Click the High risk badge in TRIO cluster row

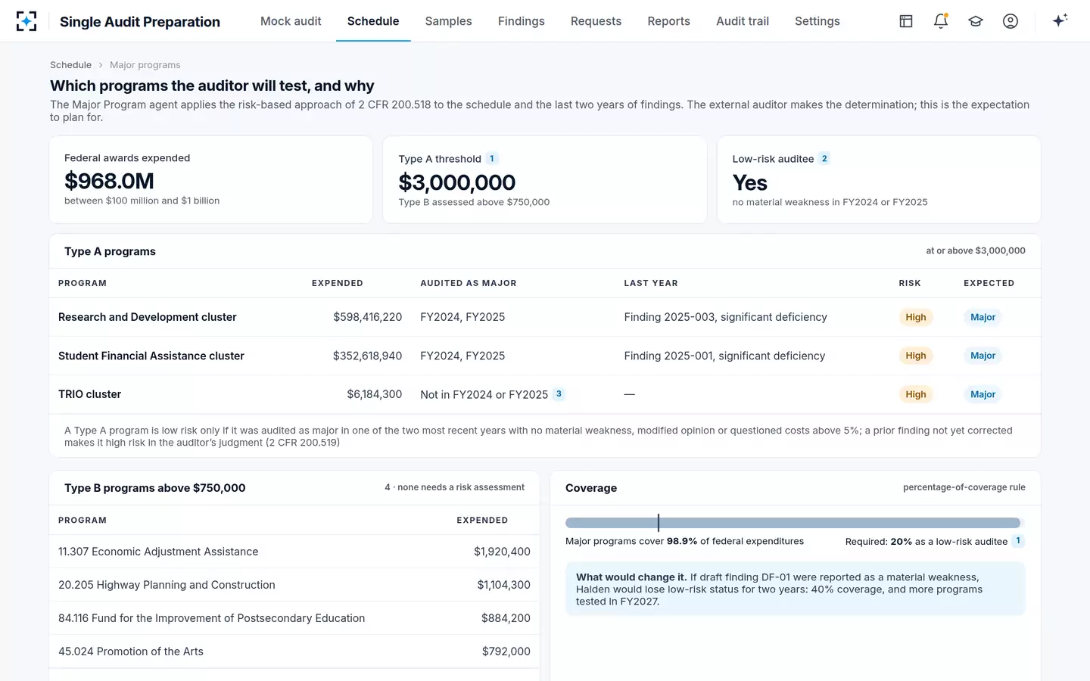[x=916, y=394]
